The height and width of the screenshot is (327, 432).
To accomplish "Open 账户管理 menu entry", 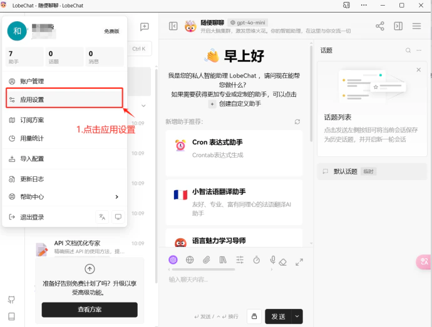I will (x=64, y=81).
